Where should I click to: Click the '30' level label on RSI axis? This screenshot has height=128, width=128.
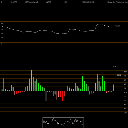2,38
